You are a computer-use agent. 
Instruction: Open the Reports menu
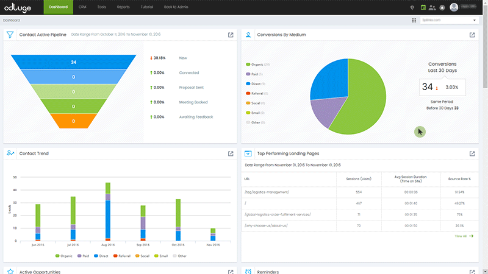pos(123,7)
